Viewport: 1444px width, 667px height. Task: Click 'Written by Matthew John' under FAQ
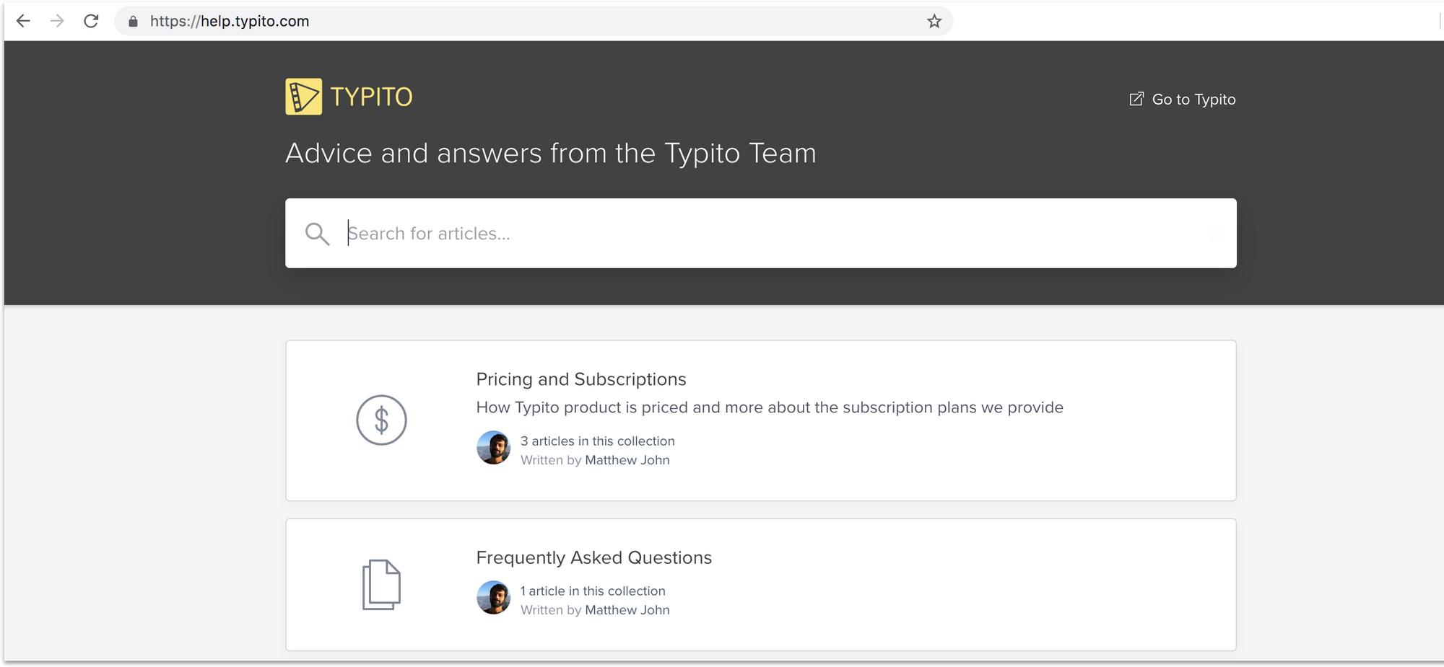(x=595, y=610)
